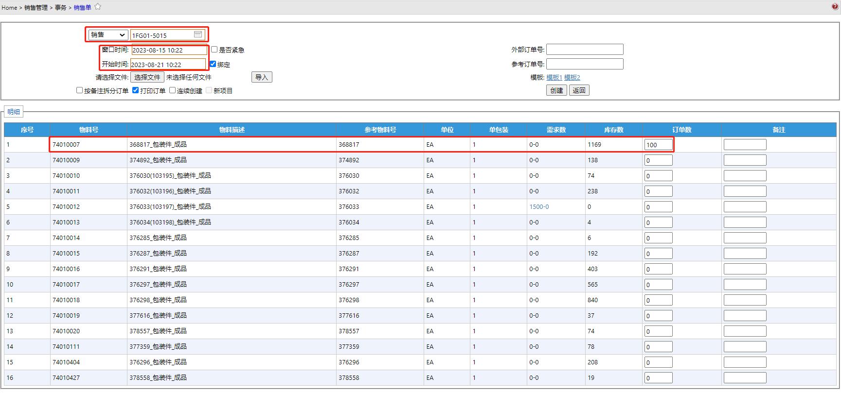Click remarks field for row 74010404
Viewport: 841px width, 393px height.
pos(745,362)
